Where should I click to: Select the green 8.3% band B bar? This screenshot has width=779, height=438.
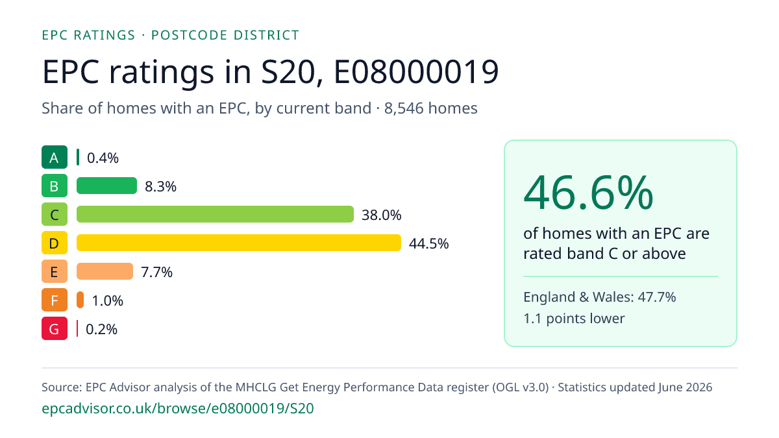(x=106, y=186)
